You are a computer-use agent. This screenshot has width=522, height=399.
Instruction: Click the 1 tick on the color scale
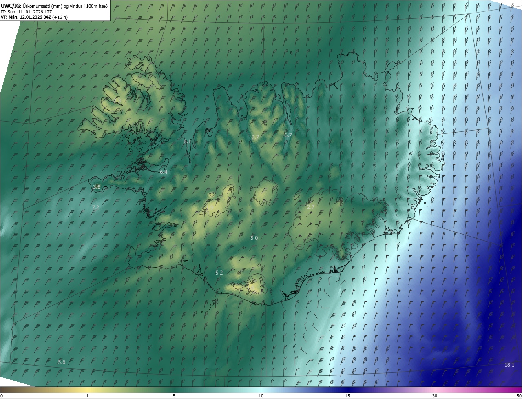[87, 396]
